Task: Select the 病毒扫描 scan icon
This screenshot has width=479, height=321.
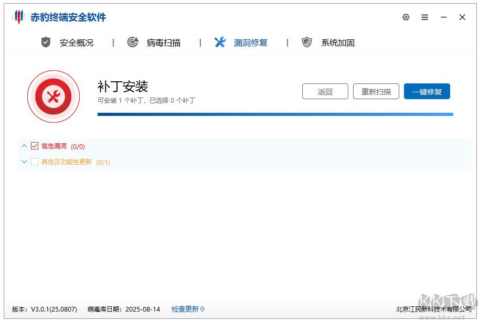Action: tap(133, 42)
